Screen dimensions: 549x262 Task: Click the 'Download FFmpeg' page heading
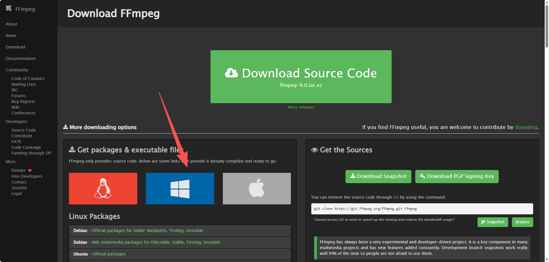(x=113, y=13)
